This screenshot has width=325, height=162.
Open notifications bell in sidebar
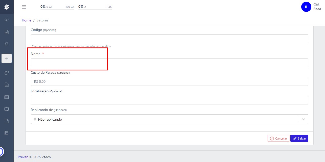click(x=7, y=44)
